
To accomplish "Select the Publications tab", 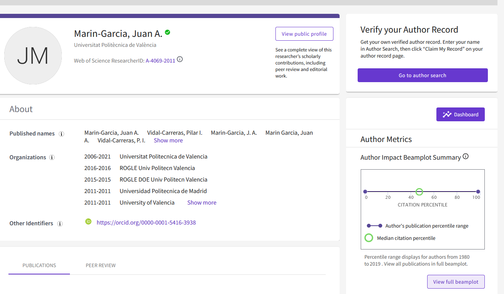I will tap(39, 265).
